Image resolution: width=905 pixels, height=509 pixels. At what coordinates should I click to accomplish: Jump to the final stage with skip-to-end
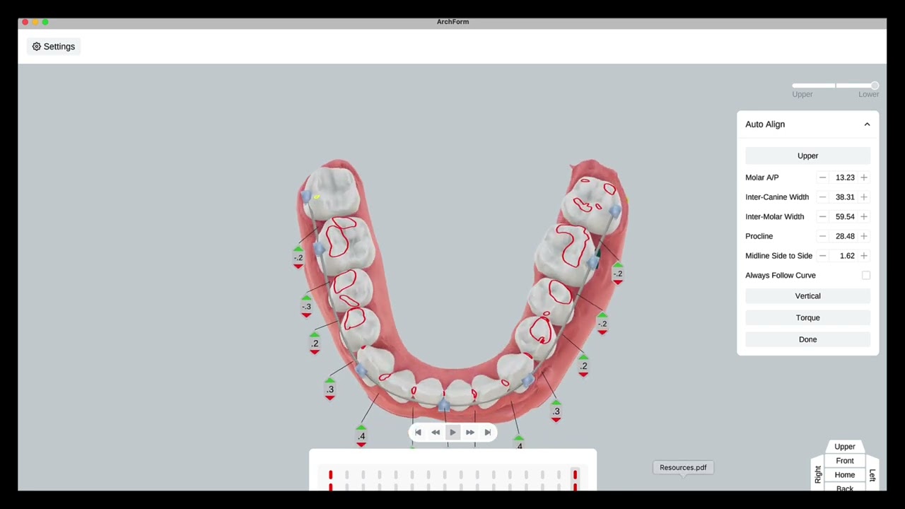[487, 433]
